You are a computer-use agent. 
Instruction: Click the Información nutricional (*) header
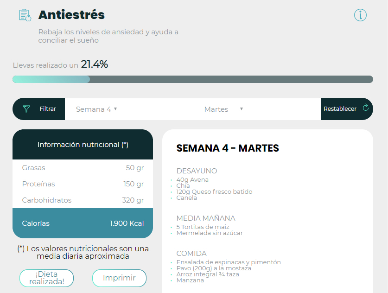(x=83, y=145)
